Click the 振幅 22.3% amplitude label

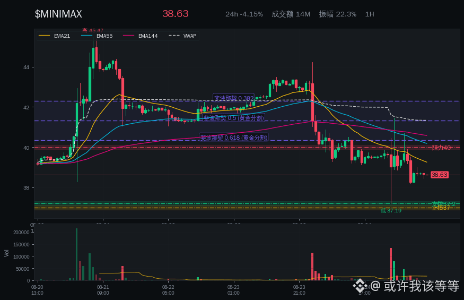tap(337, 14)
